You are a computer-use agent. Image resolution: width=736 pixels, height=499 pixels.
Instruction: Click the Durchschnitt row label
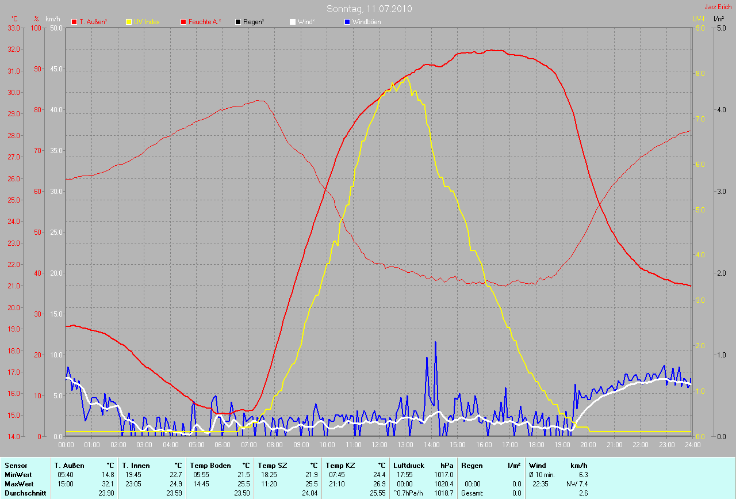(x=25, y=493)
